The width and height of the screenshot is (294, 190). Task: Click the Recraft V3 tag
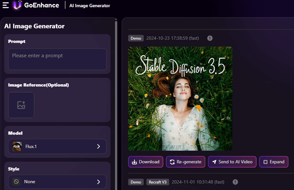click(x=158, y=182)
